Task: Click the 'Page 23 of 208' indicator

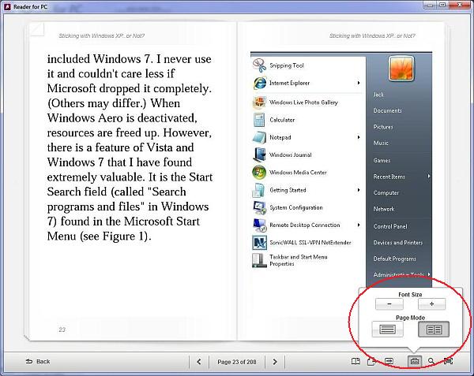Action: pyautogui.click(x=237, y=362)
